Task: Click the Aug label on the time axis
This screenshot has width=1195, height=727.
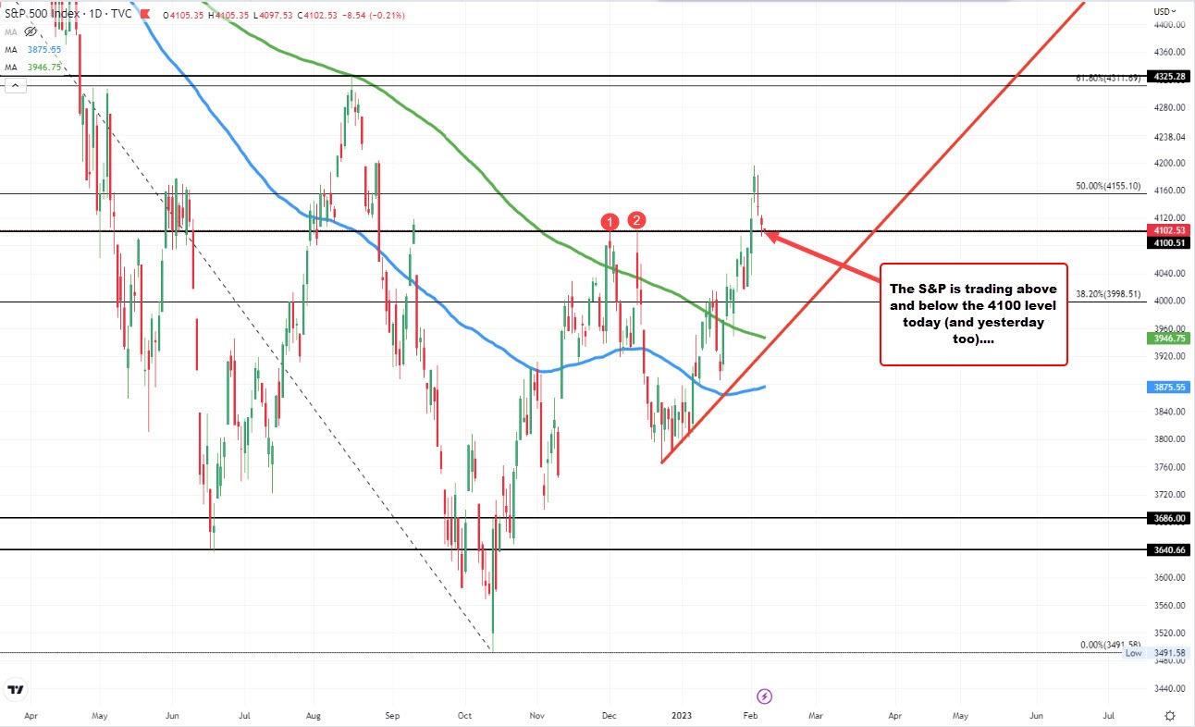Action: click(313, 715)
